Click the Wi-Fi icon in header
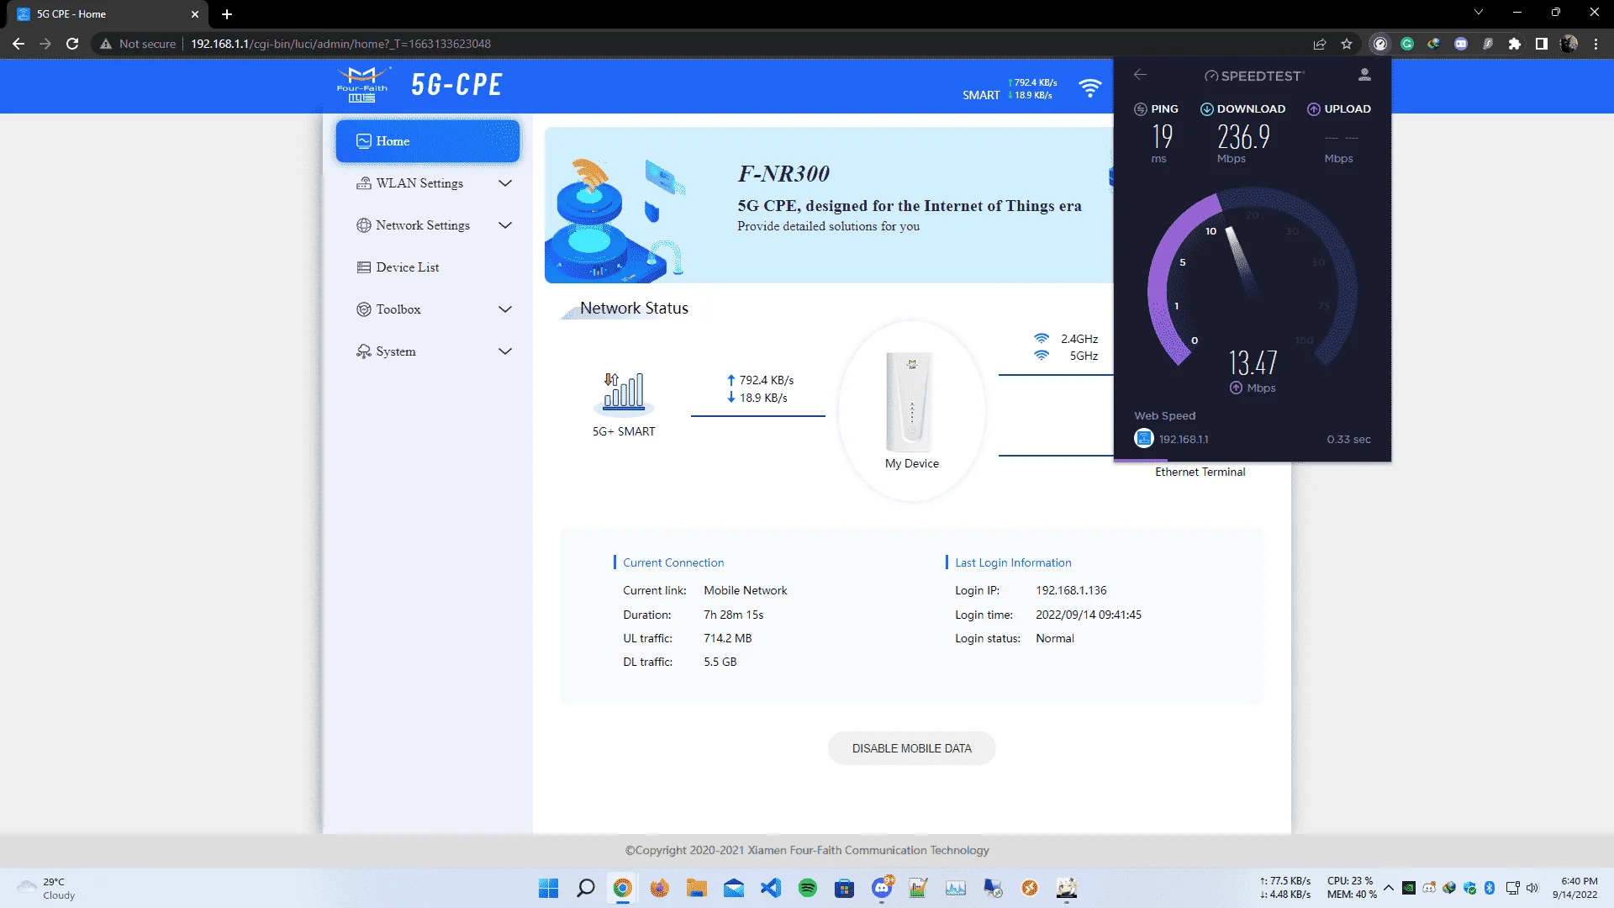Viewport: 1614px width, 908px height. pyautogui.click(x=1090, y=87)
